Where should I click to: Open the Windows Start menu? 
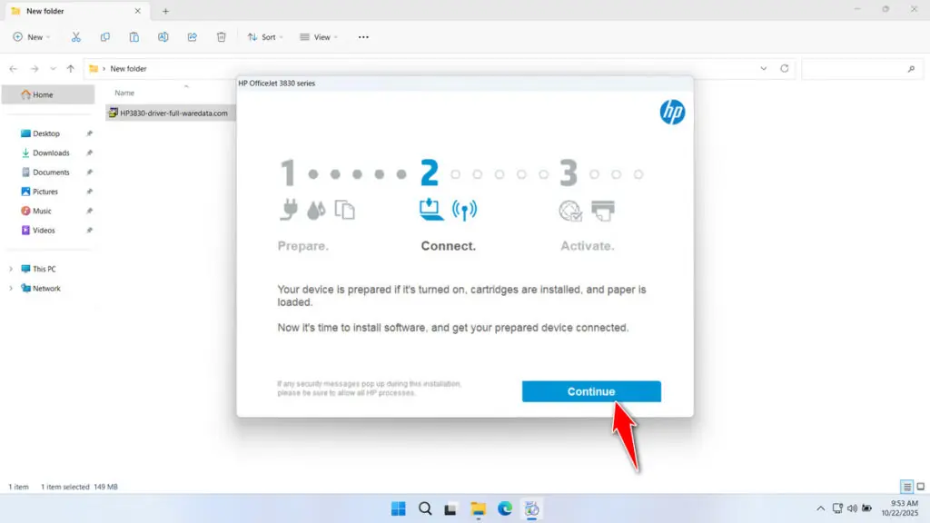click(398, 508)
